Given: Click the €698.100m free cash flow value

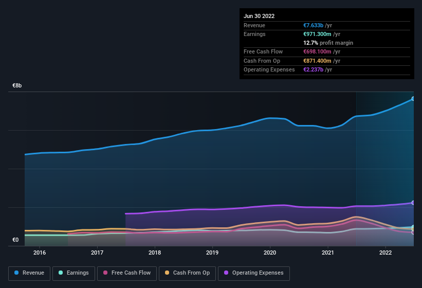Looking at the screenshot, I should click(x=317, y=51).
